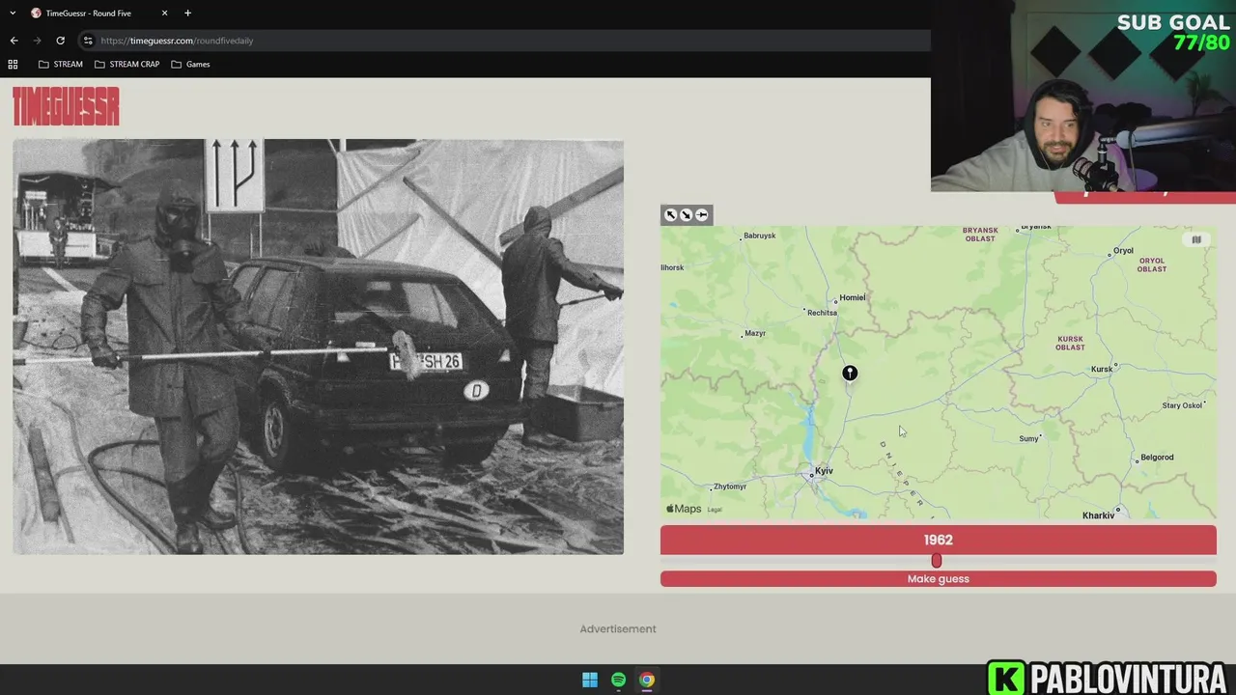Click the 1962 year display bar
Image resolution: width=1236 pixels, height=695 pixels.
(x=938, y=540)
